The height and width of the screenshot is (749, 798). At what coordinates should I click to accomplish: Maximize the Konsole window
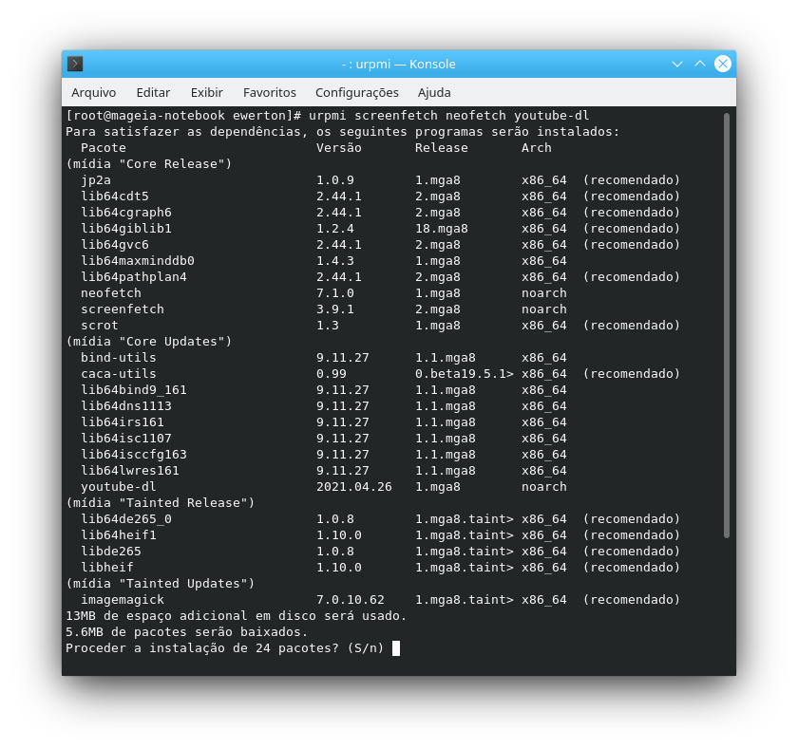pyautogui.click(x=700, y=64)
